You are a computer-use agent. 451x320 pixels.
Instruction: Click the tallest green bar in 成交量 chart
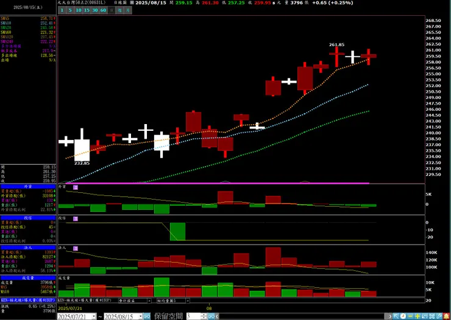click(162, 287)
